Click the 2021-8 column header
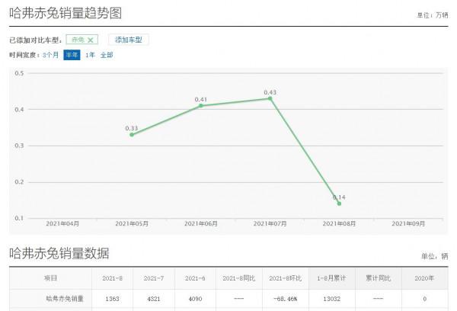This screenshot has height=311, width=457. 113,278
